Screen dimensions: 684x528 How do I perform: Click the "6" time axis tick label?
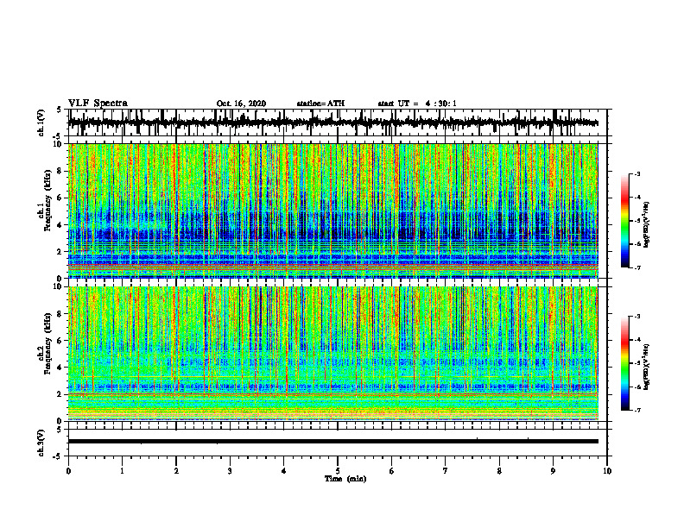click(392, 471)
